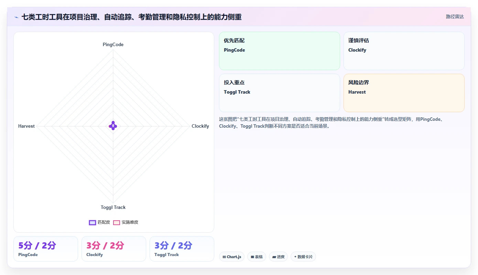Click the Toggl Track axis label on radar

(113, 208)
